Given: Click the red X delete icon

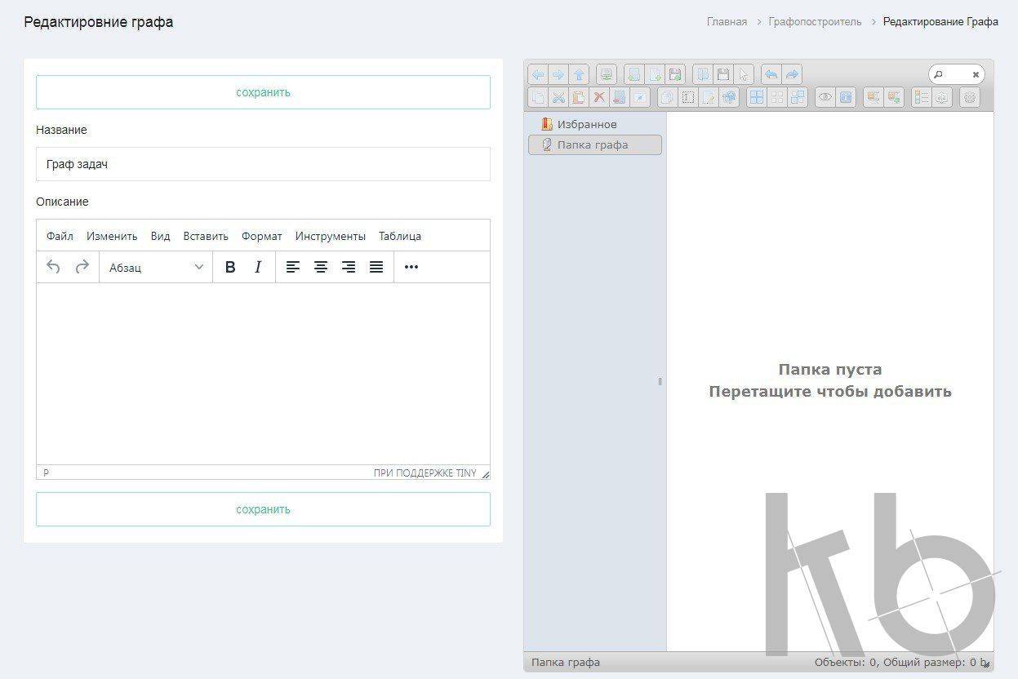Looking at the screenshot, I should tap(599, 97).
